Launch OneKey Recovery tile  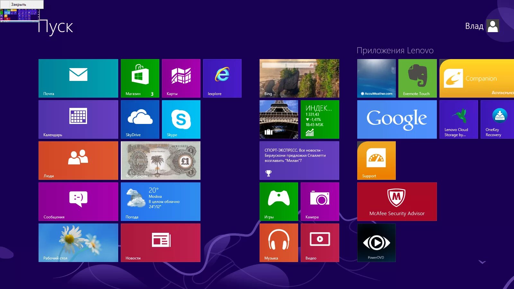497,119
